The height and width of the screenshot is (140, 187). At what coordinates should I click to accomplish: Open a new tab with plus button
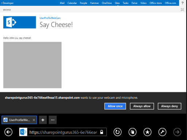tap(43, 120)
